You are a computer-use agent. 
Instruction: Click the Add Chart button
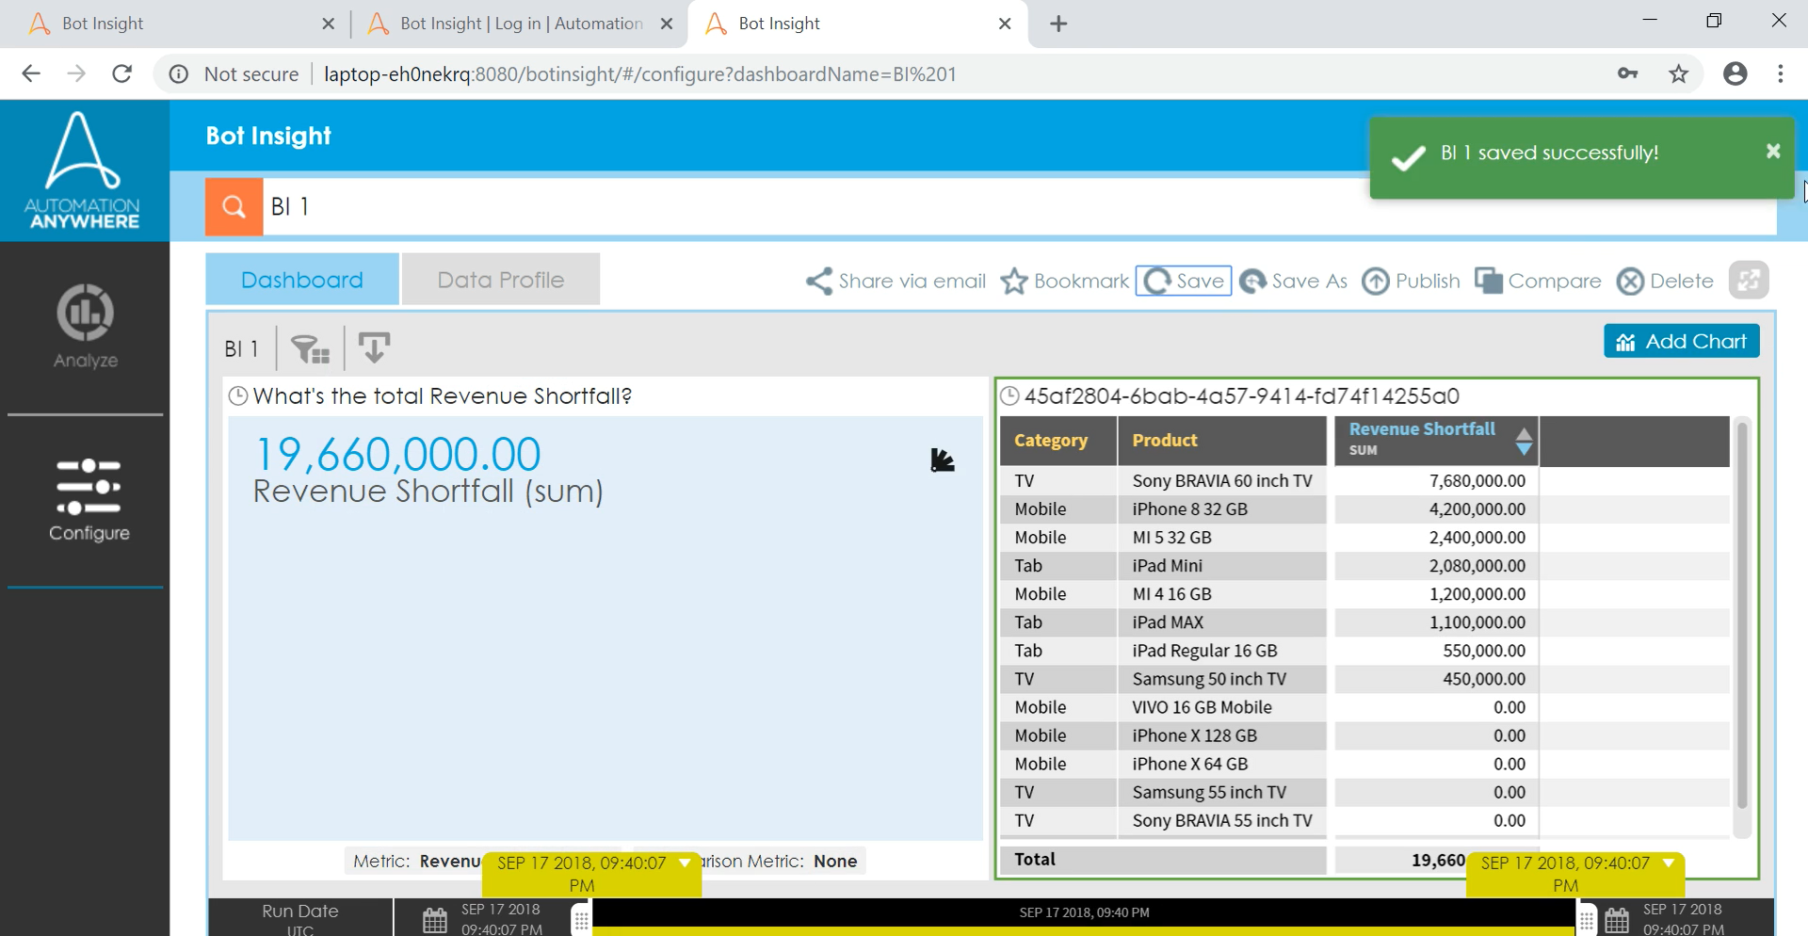(1682, 341)
